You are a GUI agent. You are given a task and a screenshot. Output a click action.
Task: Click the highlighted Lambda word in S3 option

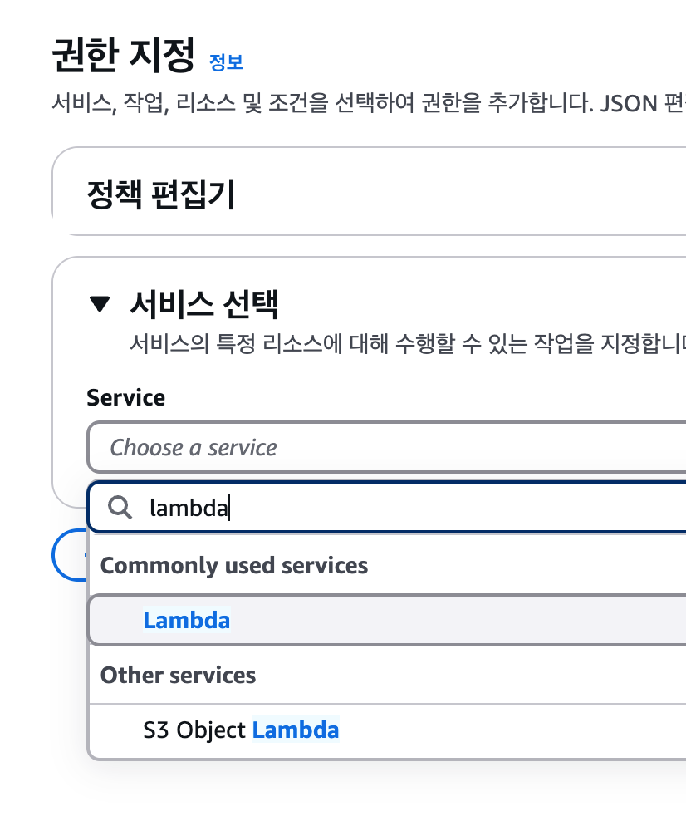coord(296,730)
